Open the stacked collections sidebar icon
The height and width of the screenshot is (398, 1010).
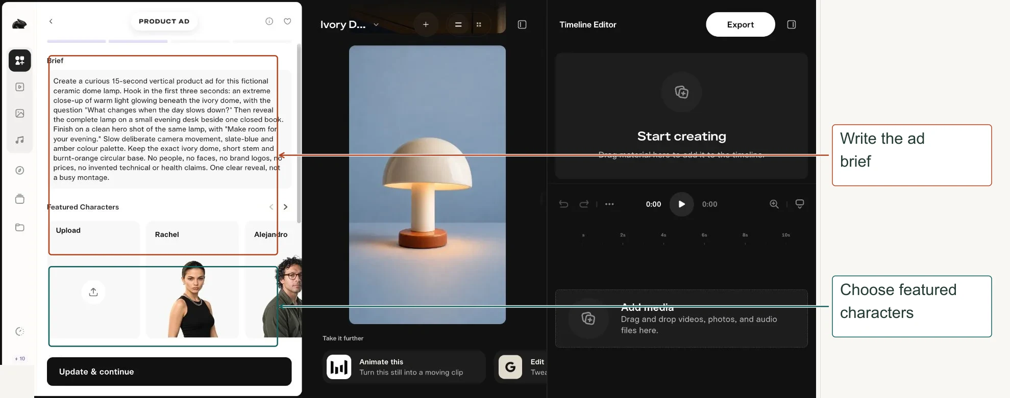point(20,199)
